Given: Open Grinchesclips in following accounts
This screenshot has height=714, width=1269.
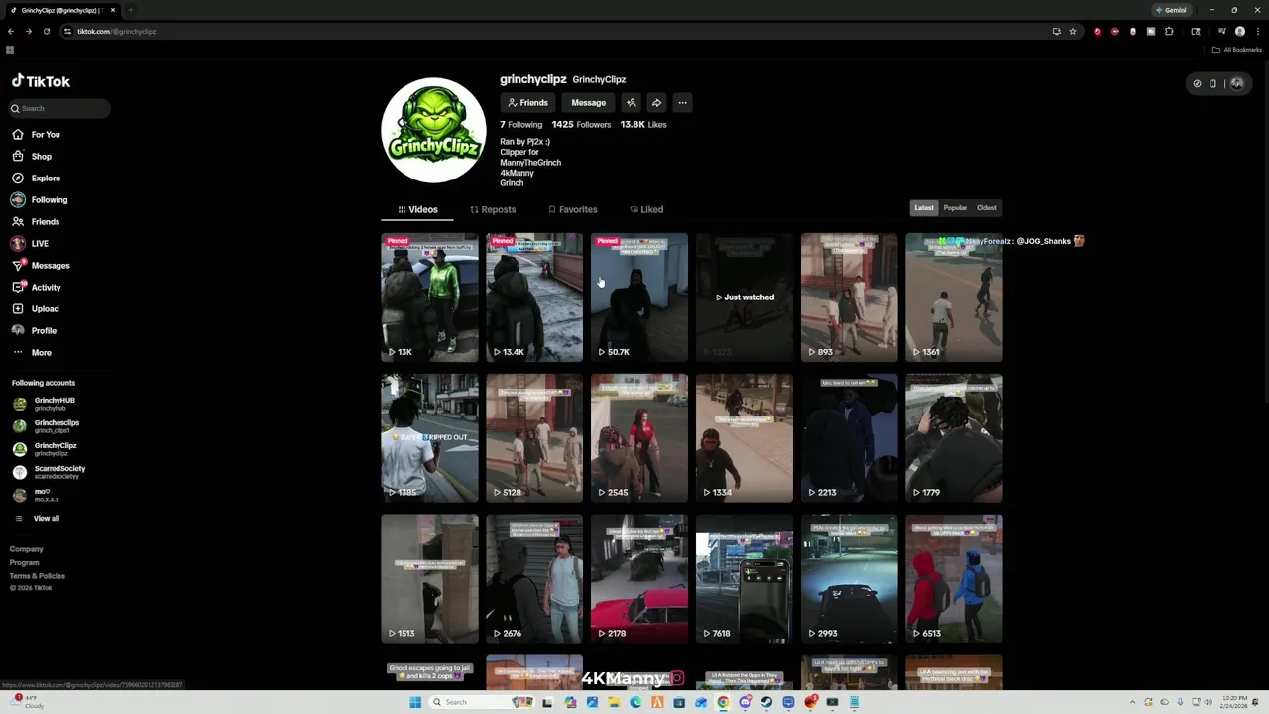Looking at the screenshot, I should point(47,426).
